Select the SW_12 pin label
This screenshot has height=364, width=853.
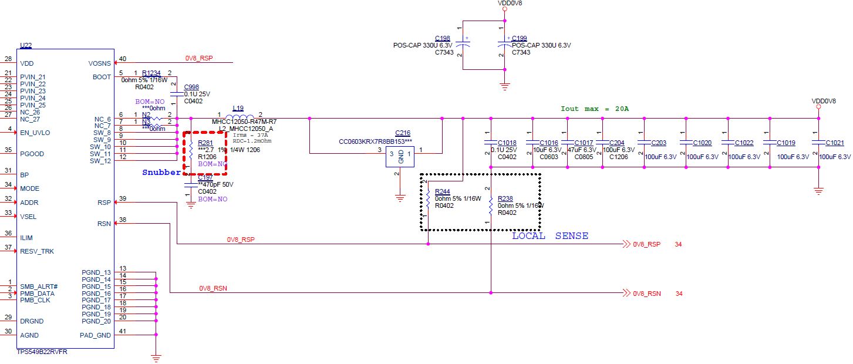pos(100,161)
